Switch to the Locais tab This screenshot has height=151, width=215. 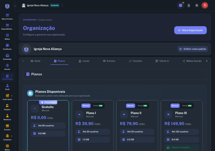point(84,61)
